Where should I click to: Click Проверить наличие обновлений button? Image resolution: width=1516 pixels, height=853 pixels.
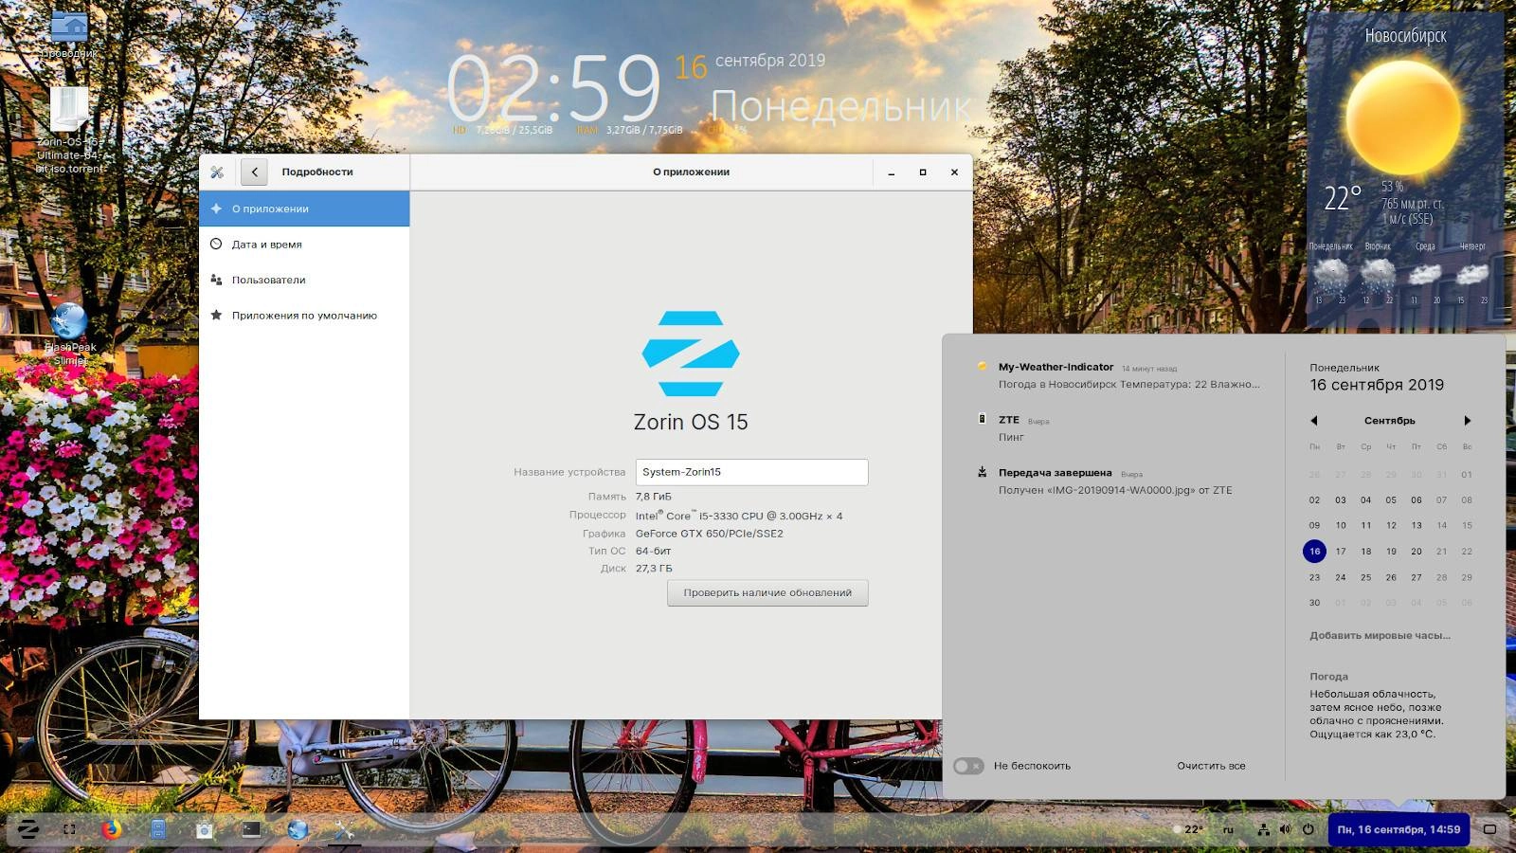tap(767, 593)
